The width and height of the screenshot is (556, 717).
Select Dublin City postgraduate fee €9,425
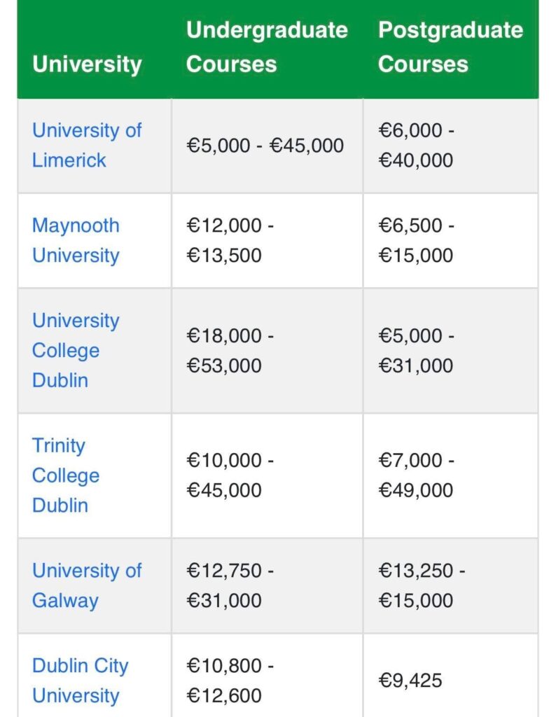(410, 681)
